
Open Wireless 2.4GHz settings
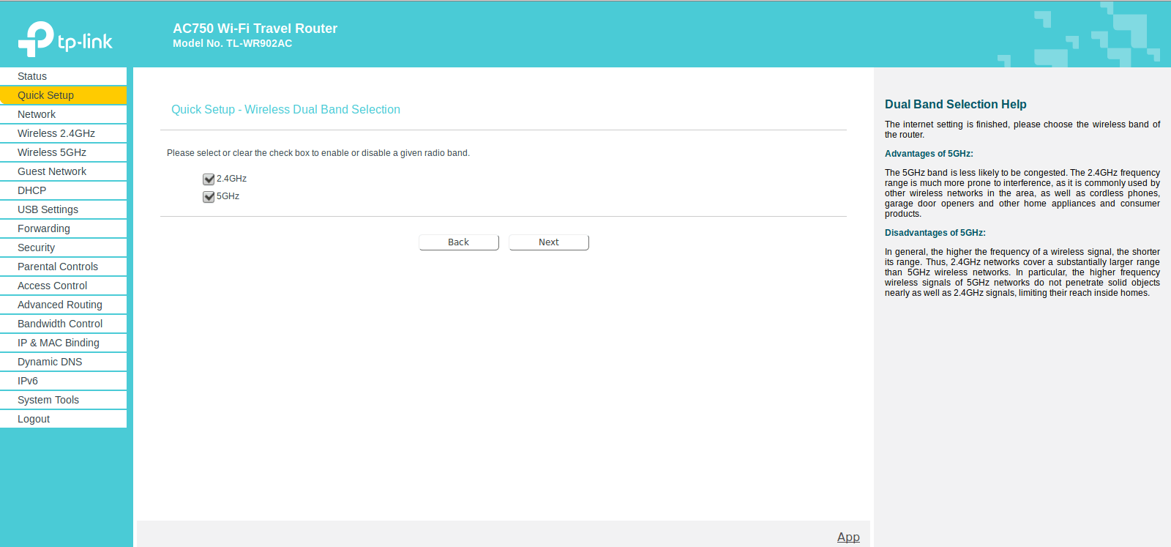[x=63, y=133]
